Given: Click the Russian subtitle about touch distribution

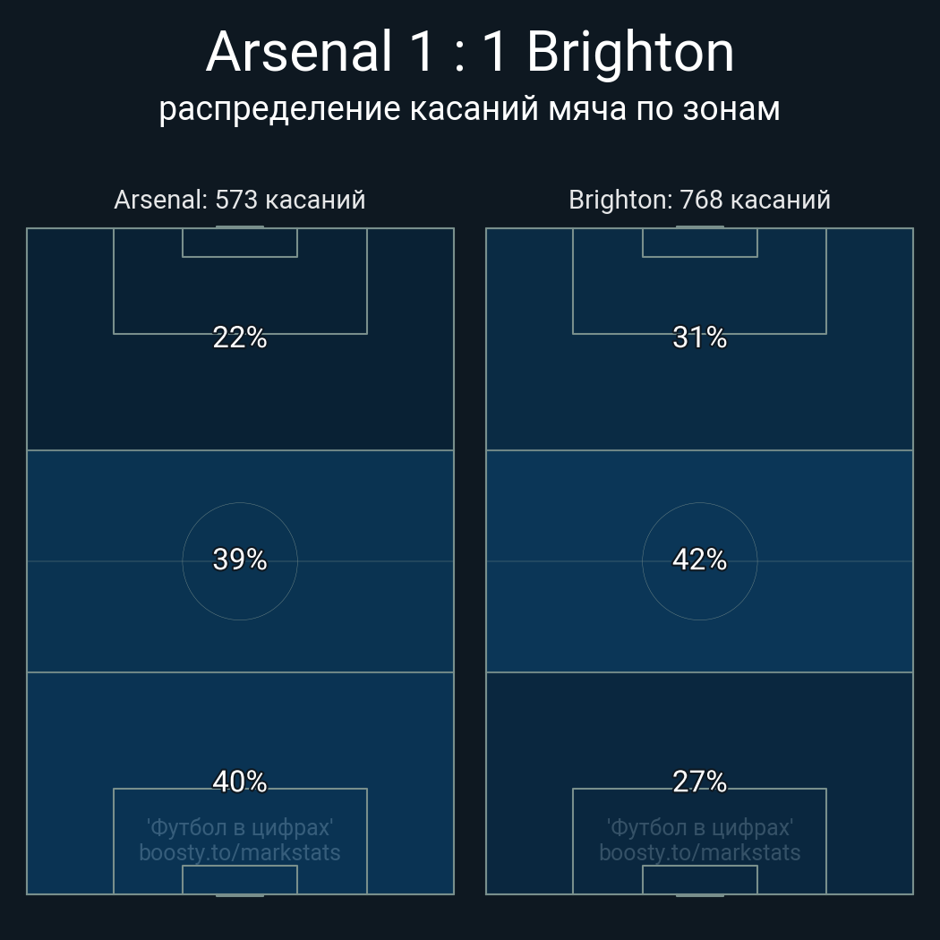Looking at the screenshot, I should 470,108.
